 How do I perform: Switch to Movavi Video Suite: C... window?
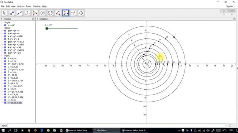(x=135, y=130)
